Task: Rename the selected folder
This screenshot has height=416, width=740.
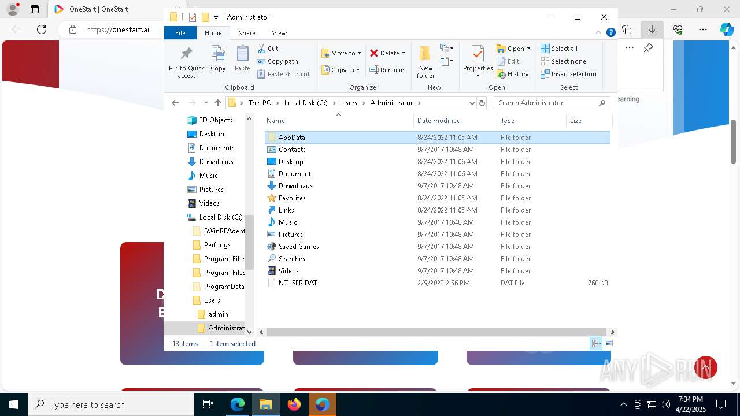Action: 387,70
